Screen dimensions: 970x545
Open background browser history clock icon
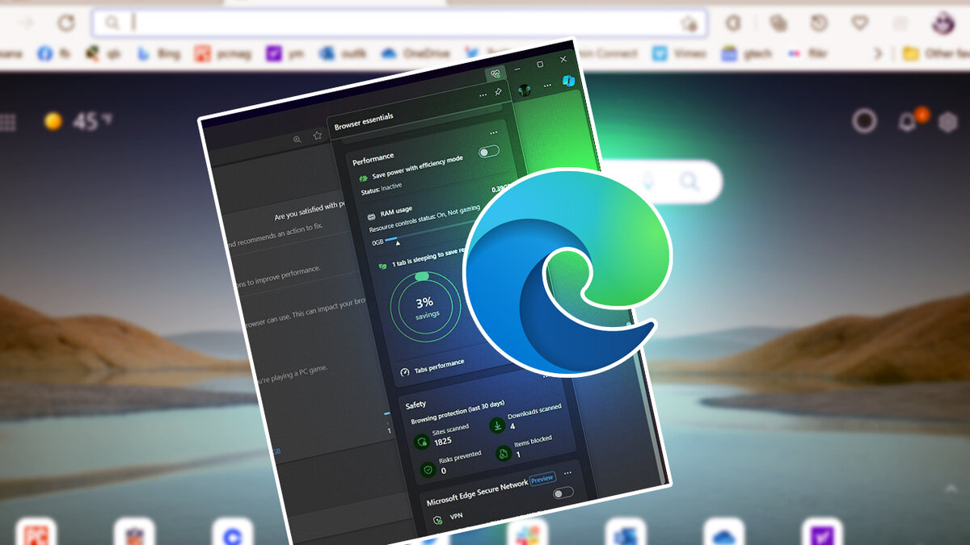pos(819,23)
